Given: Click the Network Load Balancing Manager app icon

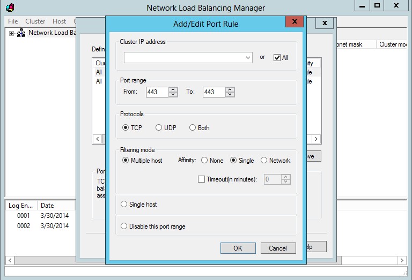Looking at the screenshot, I should (10, 7).
